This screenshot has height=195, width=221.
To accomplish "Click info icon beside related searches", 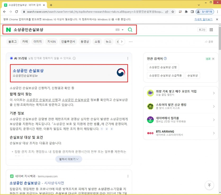I will tap(165, 59).
